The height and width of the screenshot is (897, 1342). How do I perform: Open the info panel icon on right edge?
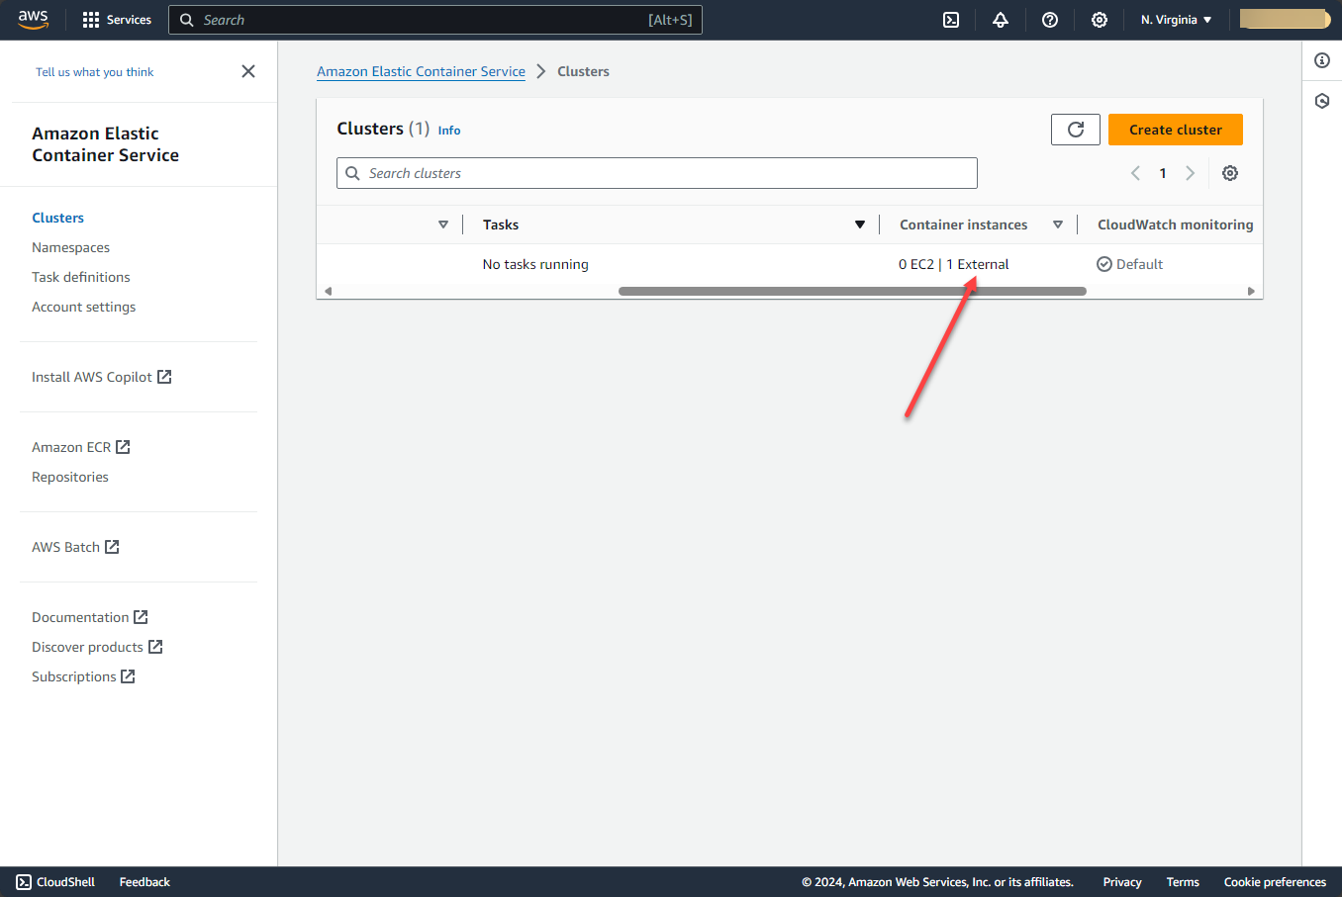pyautogui.click(x=1322, y=60)
